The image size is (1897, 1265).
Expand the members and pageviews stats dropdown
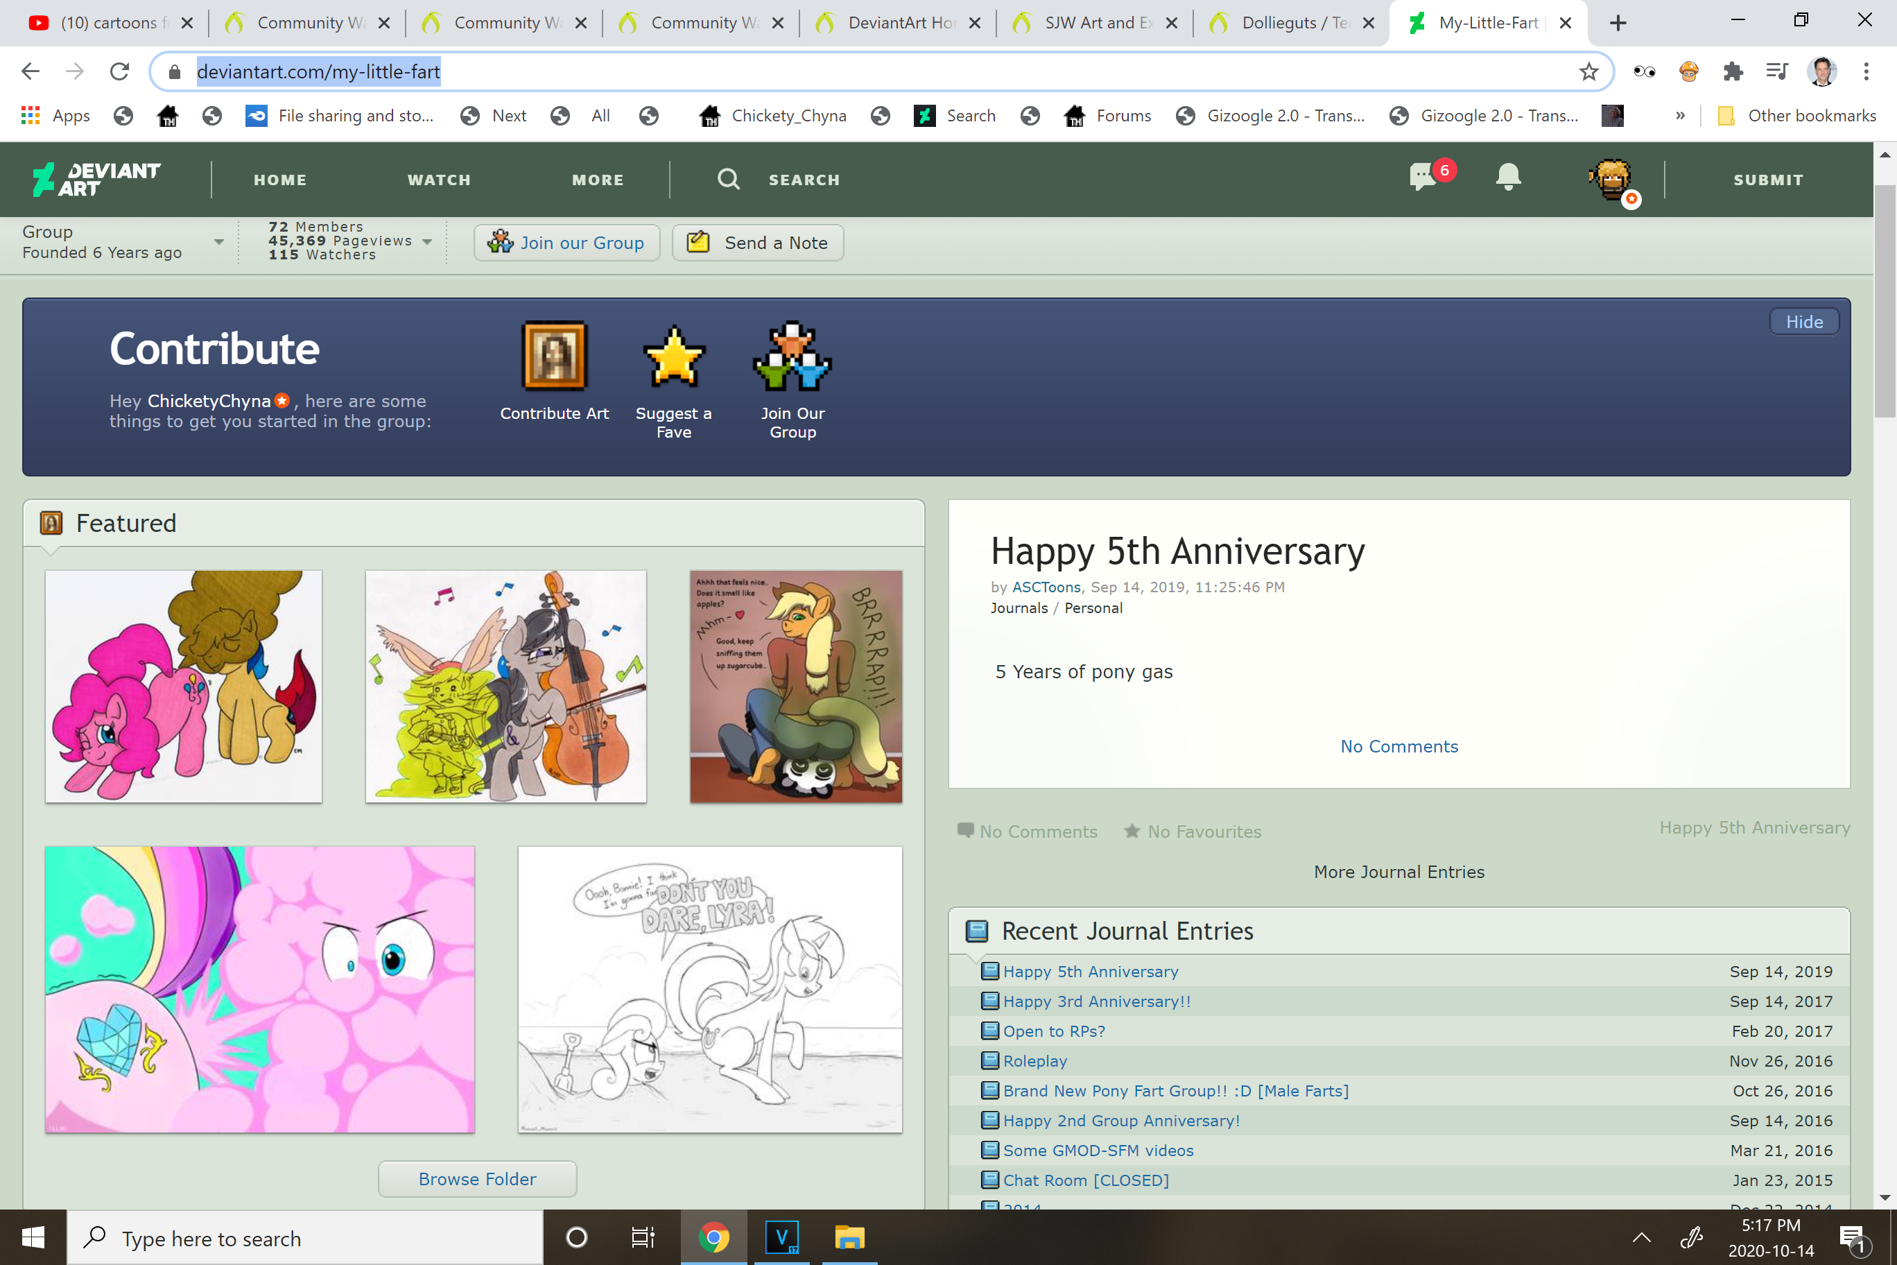point(426,241)
